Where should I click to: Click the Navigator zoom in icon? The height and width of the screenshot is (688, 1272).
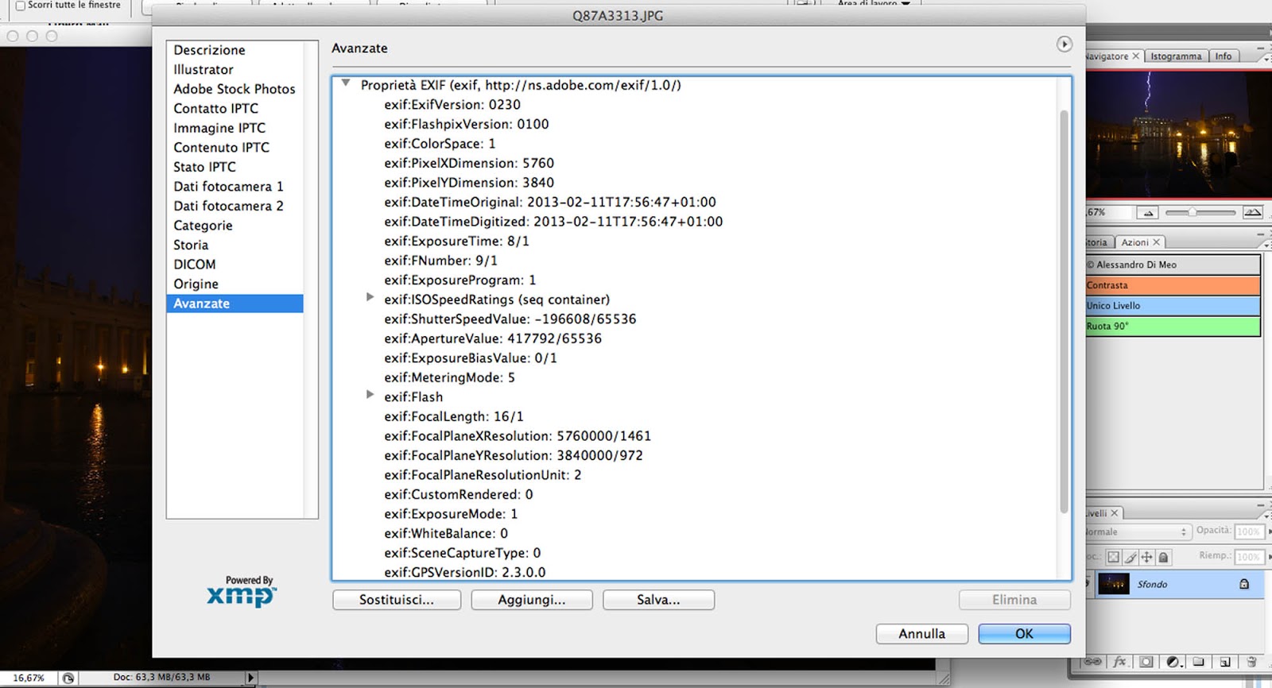click(1252, 212)
